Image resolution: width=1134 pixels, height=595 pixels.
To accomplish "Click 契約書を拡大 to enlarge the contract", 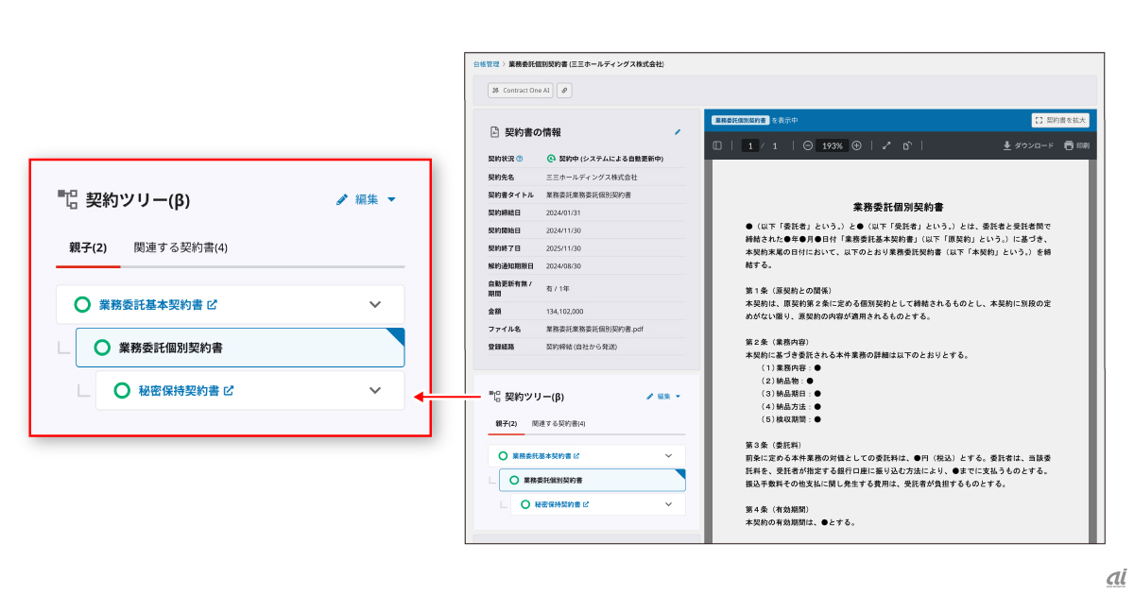I will (1061, 121).
